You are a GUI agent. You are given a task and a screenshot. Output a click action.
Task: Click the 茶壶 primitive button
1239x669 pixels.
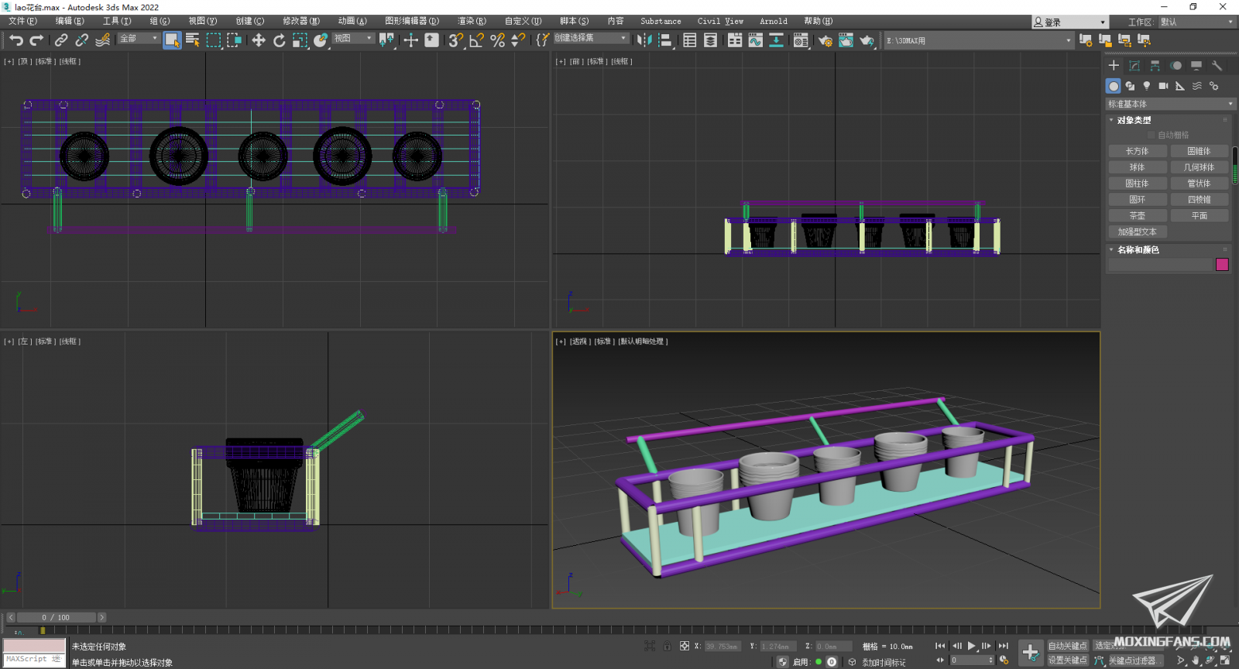tap(1137, 216)
